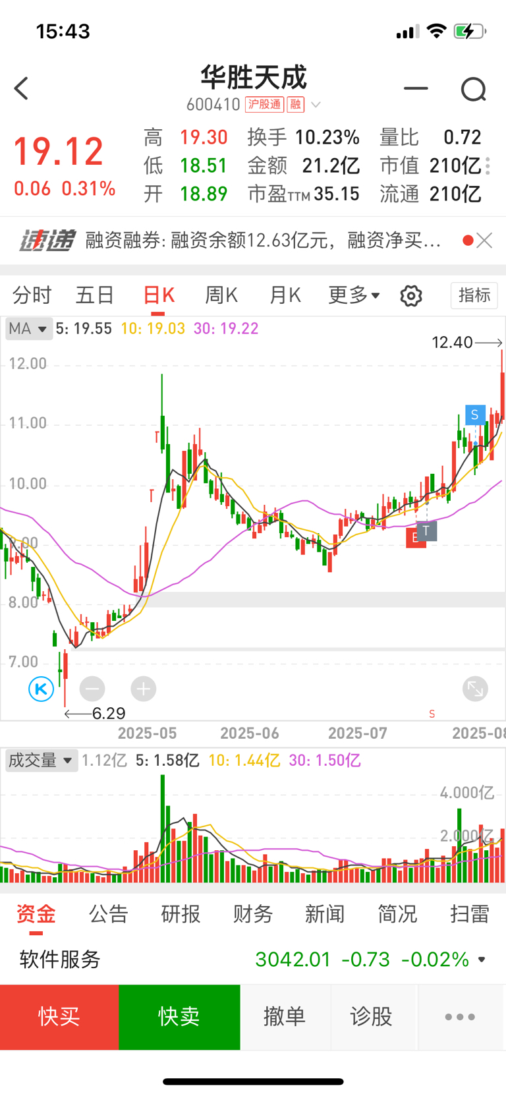Open chart settings gear icon
This screenshot has width=506, height=1096.
click(411, 296)
